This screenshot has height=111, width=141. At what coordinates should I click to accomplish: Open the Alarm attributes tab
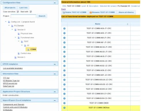(126, 12)
